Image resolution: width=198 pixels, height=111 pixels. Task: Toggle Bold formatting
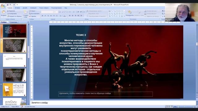tap(42, 16)
